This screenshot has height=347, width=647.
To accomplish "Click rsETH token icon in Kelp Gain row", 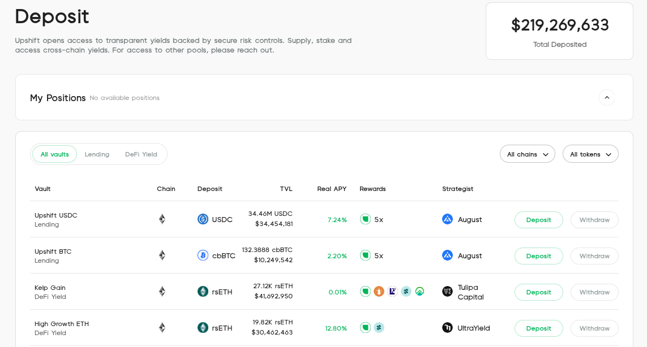I will (x=203, y=292).
